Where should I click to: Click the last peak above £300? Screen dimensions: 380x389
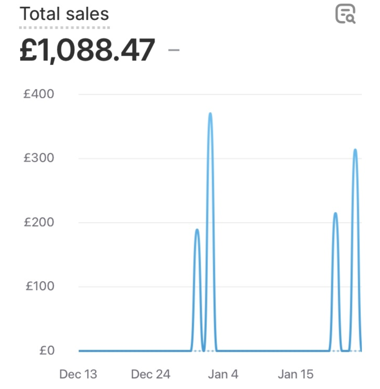pyautogui.click(x=355, y=150)
